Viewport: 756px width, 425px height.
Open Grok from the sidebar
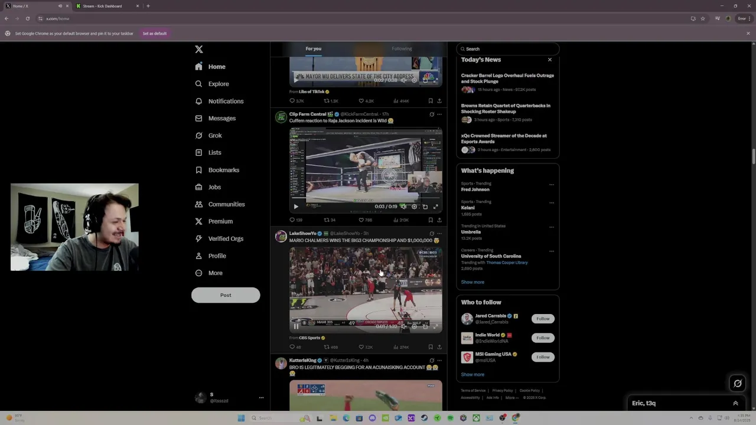[208, 135]
